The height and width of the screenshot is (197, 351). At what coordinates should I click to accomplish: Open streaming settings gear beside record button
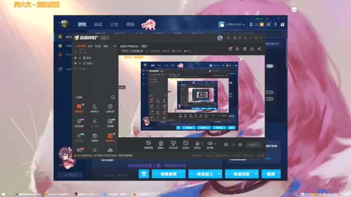pyautogui.click(x=240, y=145)
